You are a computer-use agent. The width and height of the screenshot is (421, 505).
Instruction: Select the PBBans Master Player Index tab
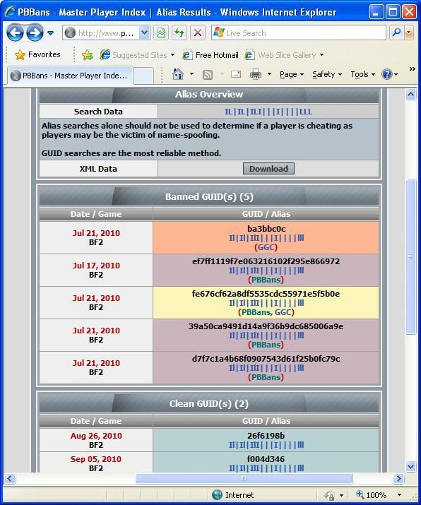(x=69, y=76)
